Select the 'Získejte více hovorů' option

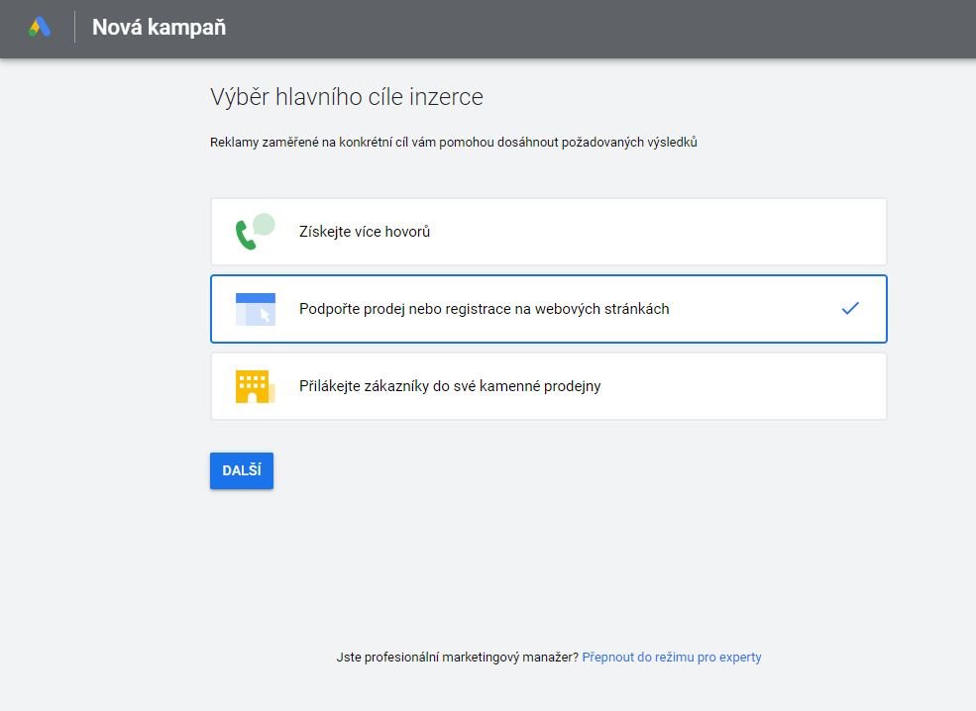coord(548,232)
